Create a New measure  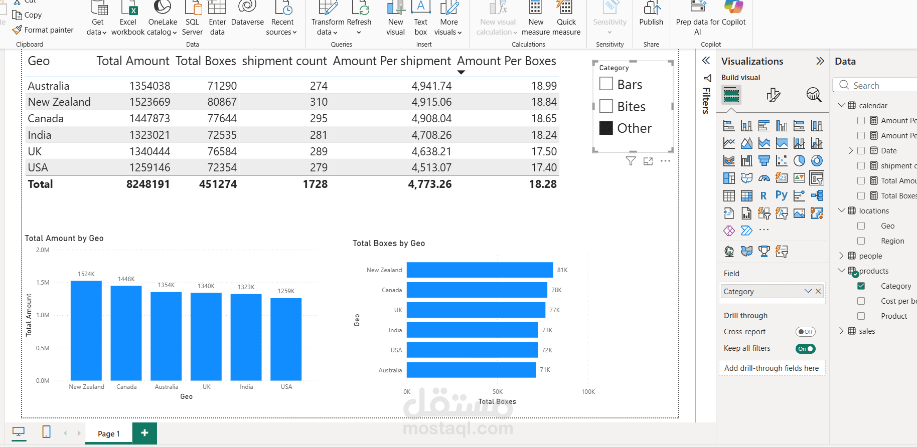point(536,19)
